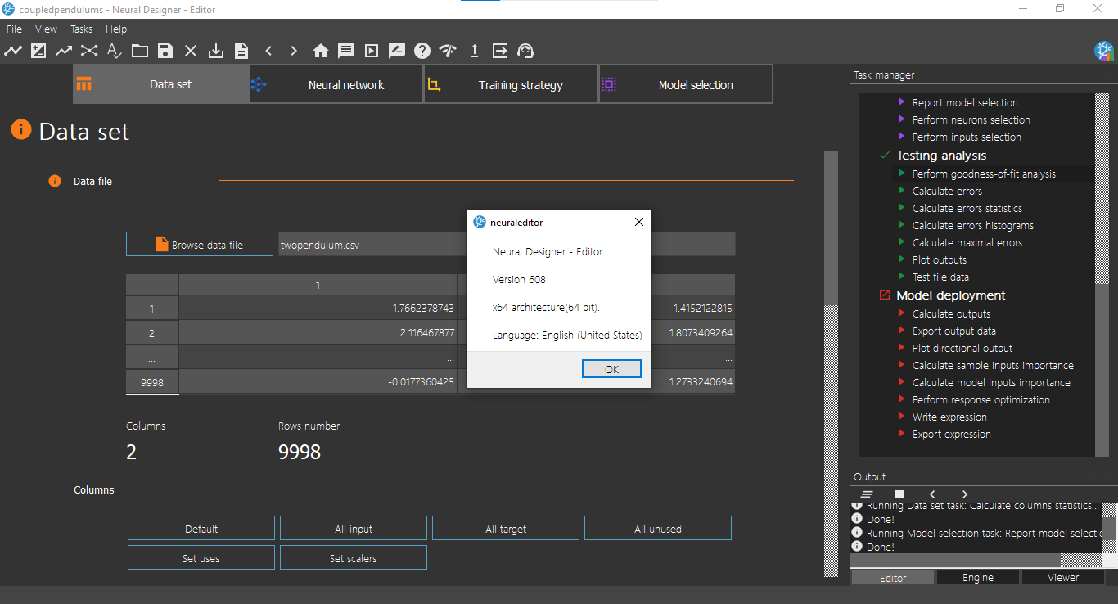Click Browse data file button

(200, 244)
